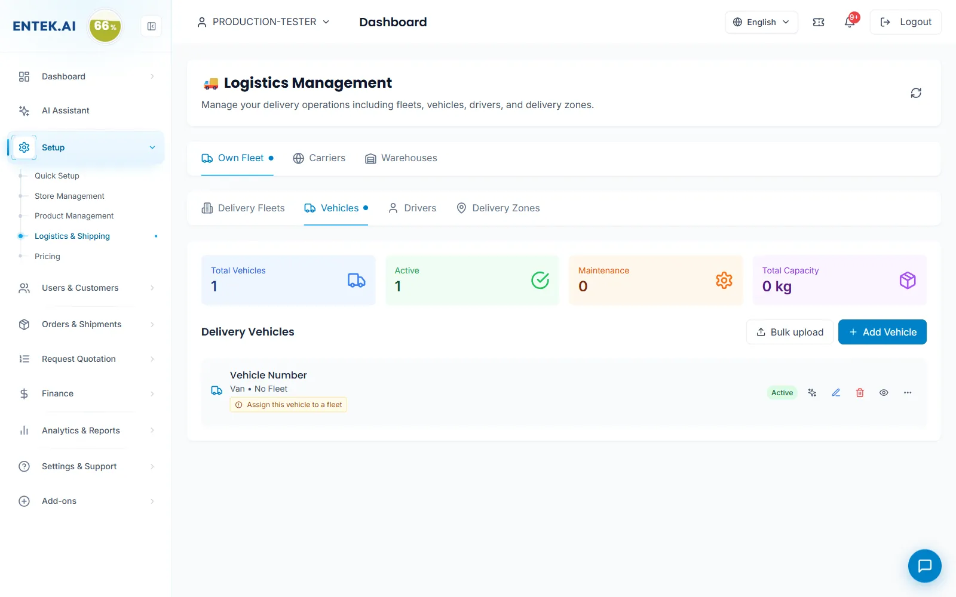Expand Users & Customers menu
Image resolution: width=956 pixels, height=597 pixels.
tap(86, 288)
